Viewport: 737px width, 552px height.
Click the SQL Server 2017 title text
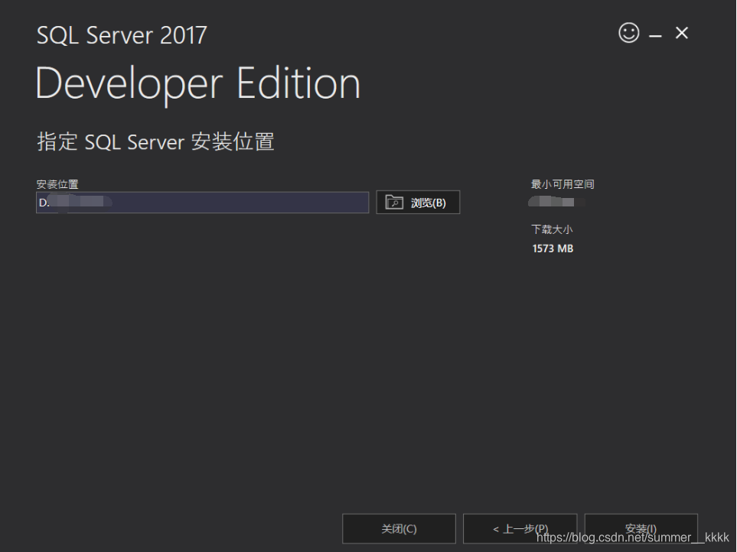point(121,34)
